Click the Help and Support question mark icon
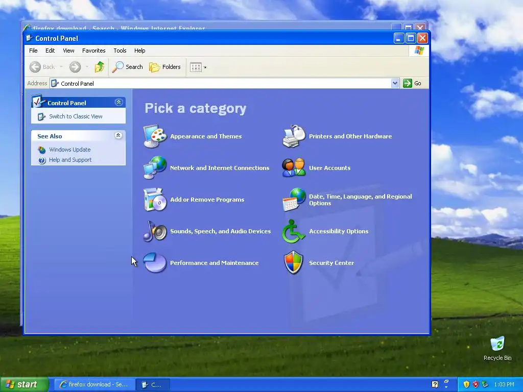Viewport: 523px width, 392px height. pyautogui.click(x=42, y=160)
